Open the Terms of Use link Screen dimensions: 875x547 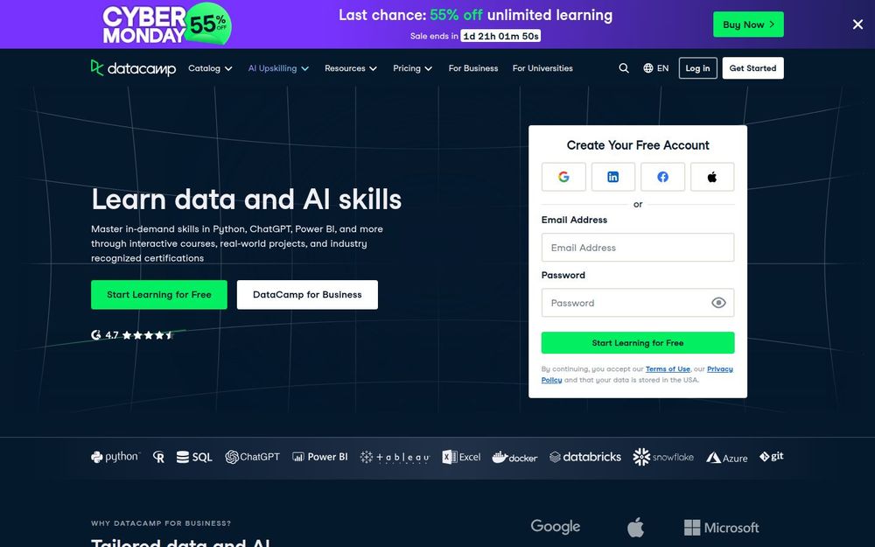tap(668, 369)
